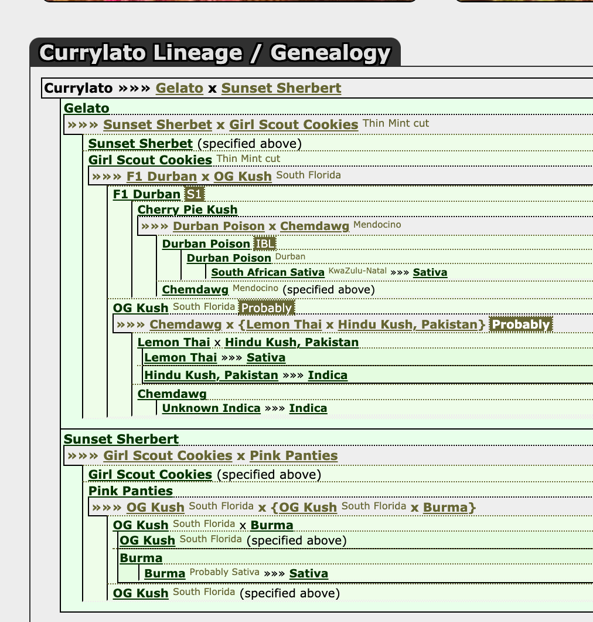Screen dimensions: 593x622
Task: Click Probably badge beside OG Kush heading
Action: point(266,308)
